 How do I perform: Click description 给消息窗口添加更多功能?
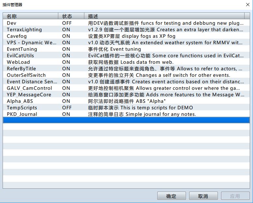point(166,95)
